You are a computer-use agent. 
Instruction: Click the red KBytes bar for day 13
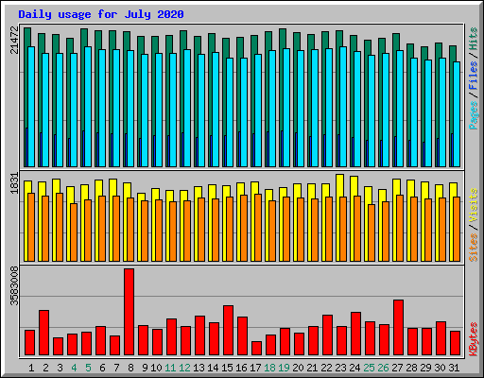click(199, 335)
